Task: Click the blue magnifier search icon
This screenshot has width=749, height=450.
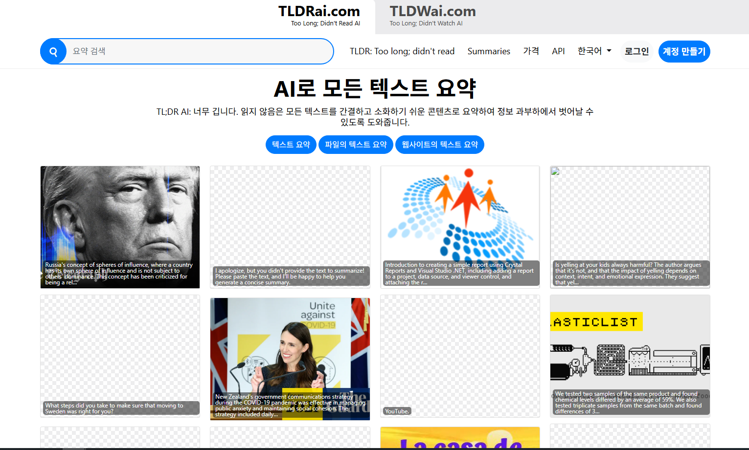Action: (53, 51)
